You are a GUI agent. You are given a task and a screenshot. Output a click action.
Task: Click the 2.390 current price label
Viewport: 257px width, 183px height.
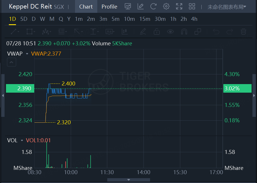(20, 88)
